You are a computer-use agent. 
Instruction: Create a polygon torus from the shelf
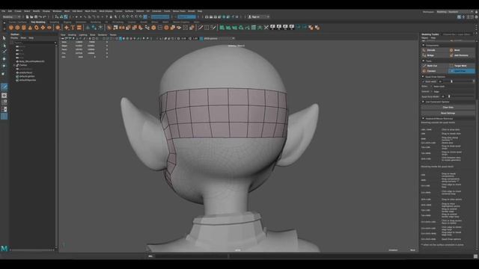coord(37,28)
